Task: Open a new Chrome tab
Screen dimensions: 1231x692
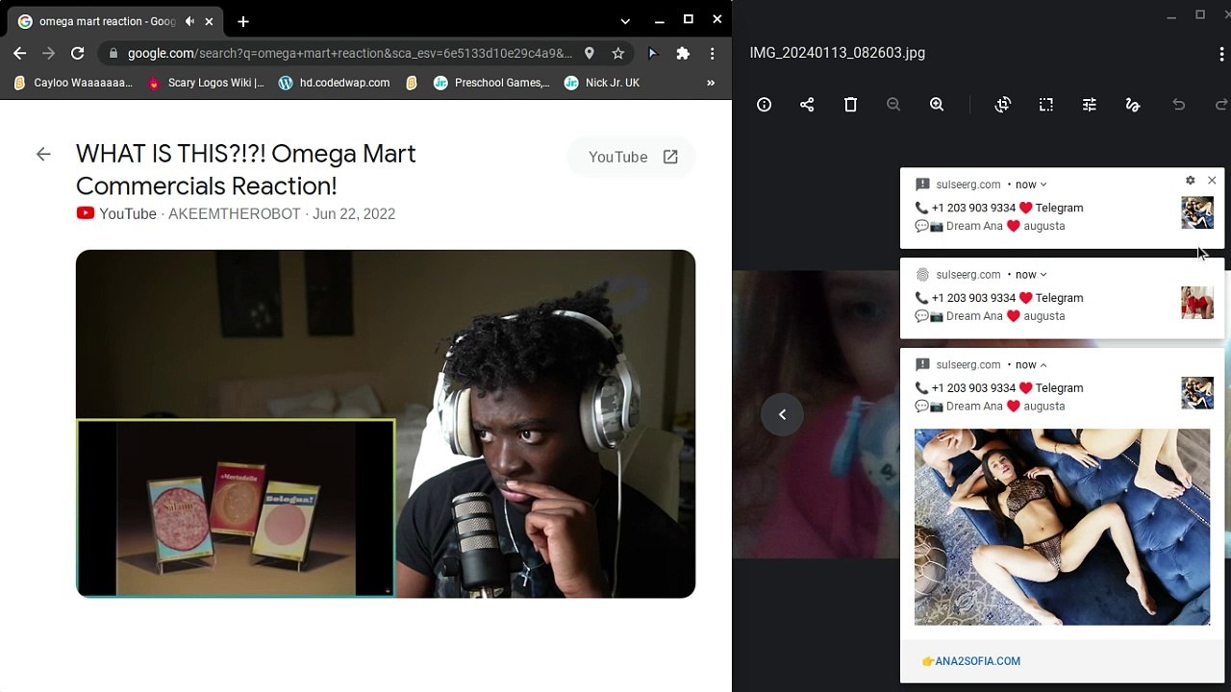Action: (243, 21)
